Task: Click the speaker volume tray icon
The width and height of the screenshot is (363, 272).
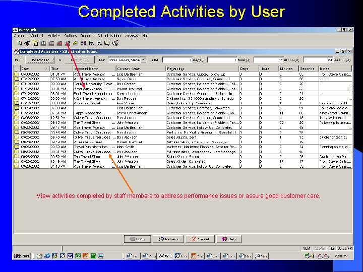Action: [x=313, y=256]
